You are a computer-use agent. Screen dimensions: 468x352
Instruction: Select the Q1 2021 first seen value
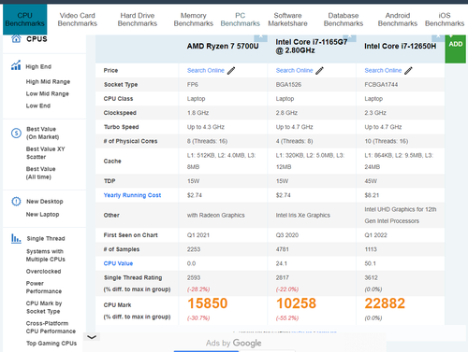point(198,235)
